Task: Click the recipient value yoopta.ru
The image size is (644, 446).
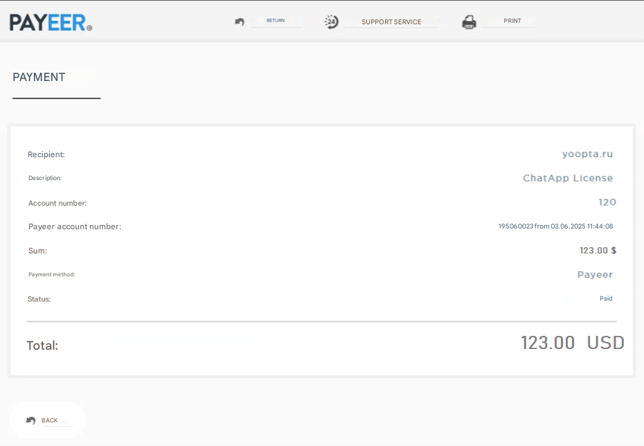Action: tap(587, 154)
